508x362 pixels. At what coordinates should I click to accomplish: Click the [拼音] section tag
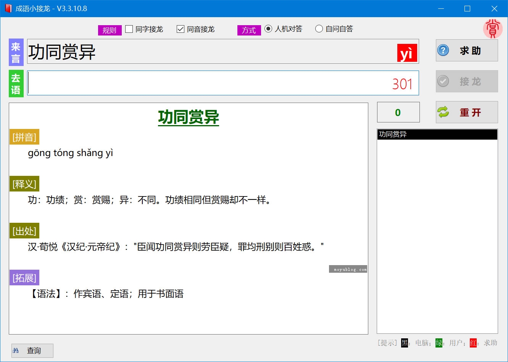pyautogui.click(x=24, y=137)
